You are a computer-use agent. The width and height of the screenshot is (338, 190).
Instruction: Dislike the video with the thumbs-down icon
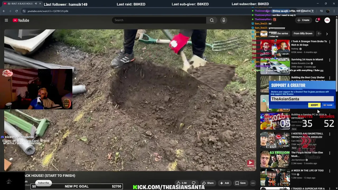pyautogui.click(x=194, y=183)
